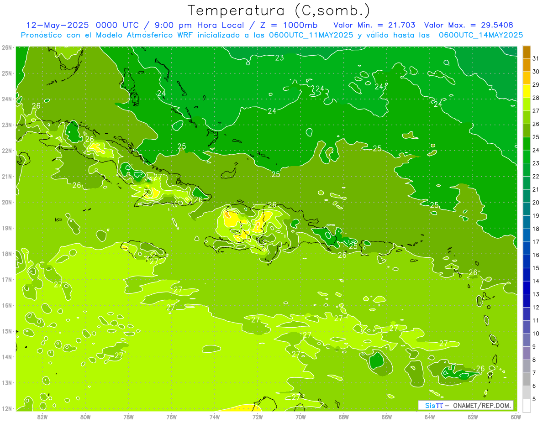
Task: Click the 24N latitude axis label
Action: (x=6, y=99)
